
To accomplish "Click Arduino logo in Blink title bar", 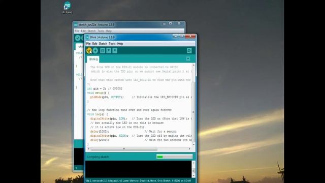I will pyautogui.click(x=87, y=37).
